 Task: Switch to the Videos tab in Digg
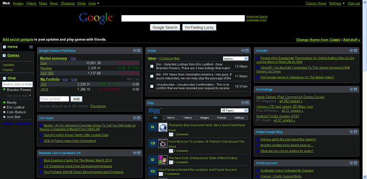188,118
